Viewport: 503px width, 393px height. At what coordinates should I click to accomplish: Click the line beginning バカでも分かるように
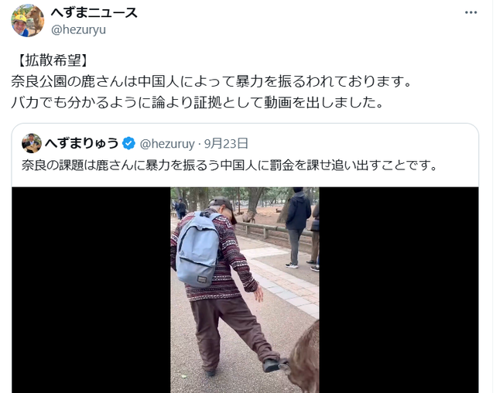pos(197,102)
